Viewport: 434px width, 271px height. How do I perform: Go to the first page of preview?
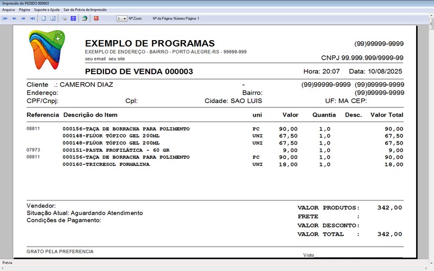(5, 18)
